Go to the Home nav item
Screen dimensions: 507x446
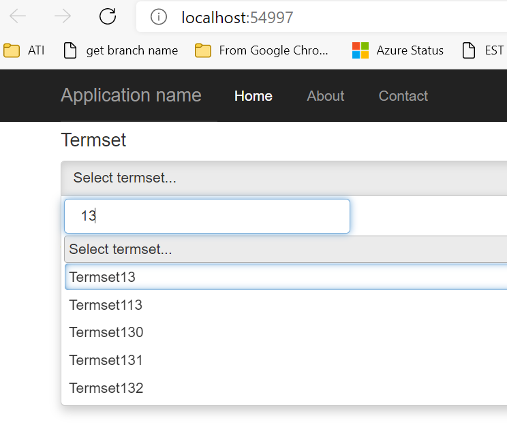point(253,96)
